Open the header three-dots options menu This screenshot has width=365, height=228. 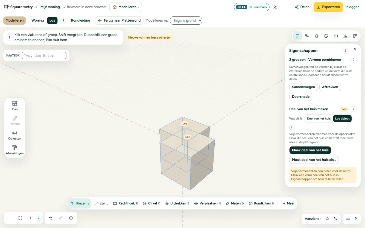tap(286, 7)
